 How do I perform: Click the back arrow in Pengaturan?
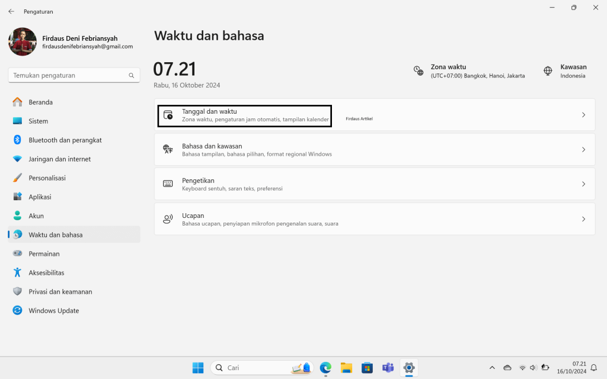pos(11,11)
